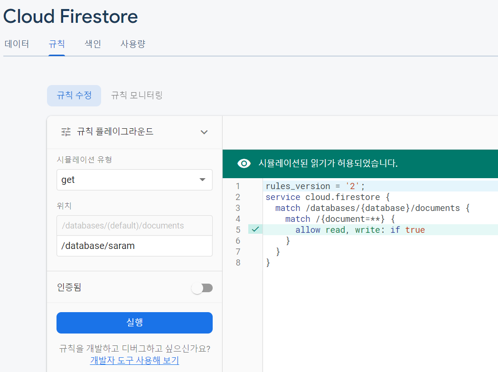
Task: Click the 'allow read, write: if true' line
Action: pos(360,230)
